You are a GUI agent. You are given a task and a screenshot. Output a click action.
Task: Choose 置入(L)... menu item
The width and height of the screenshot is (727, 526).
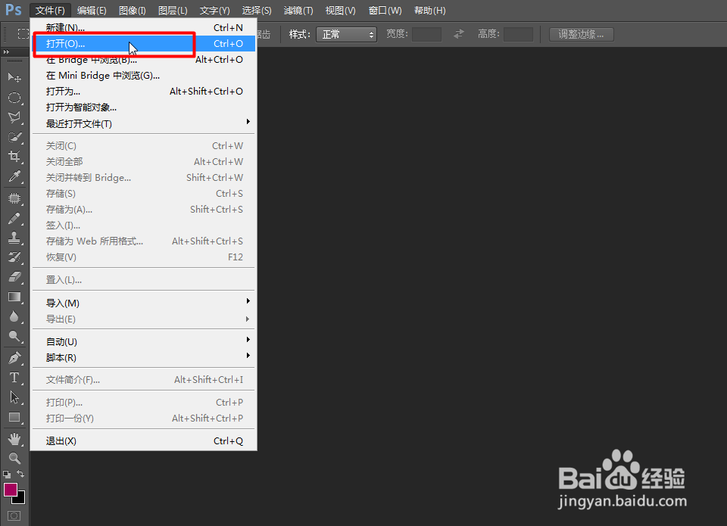144,279
